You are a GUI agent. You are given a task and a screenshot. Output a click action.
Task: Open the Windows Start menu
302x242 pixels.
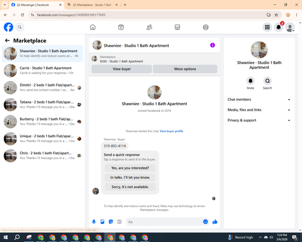click(5, 237)
